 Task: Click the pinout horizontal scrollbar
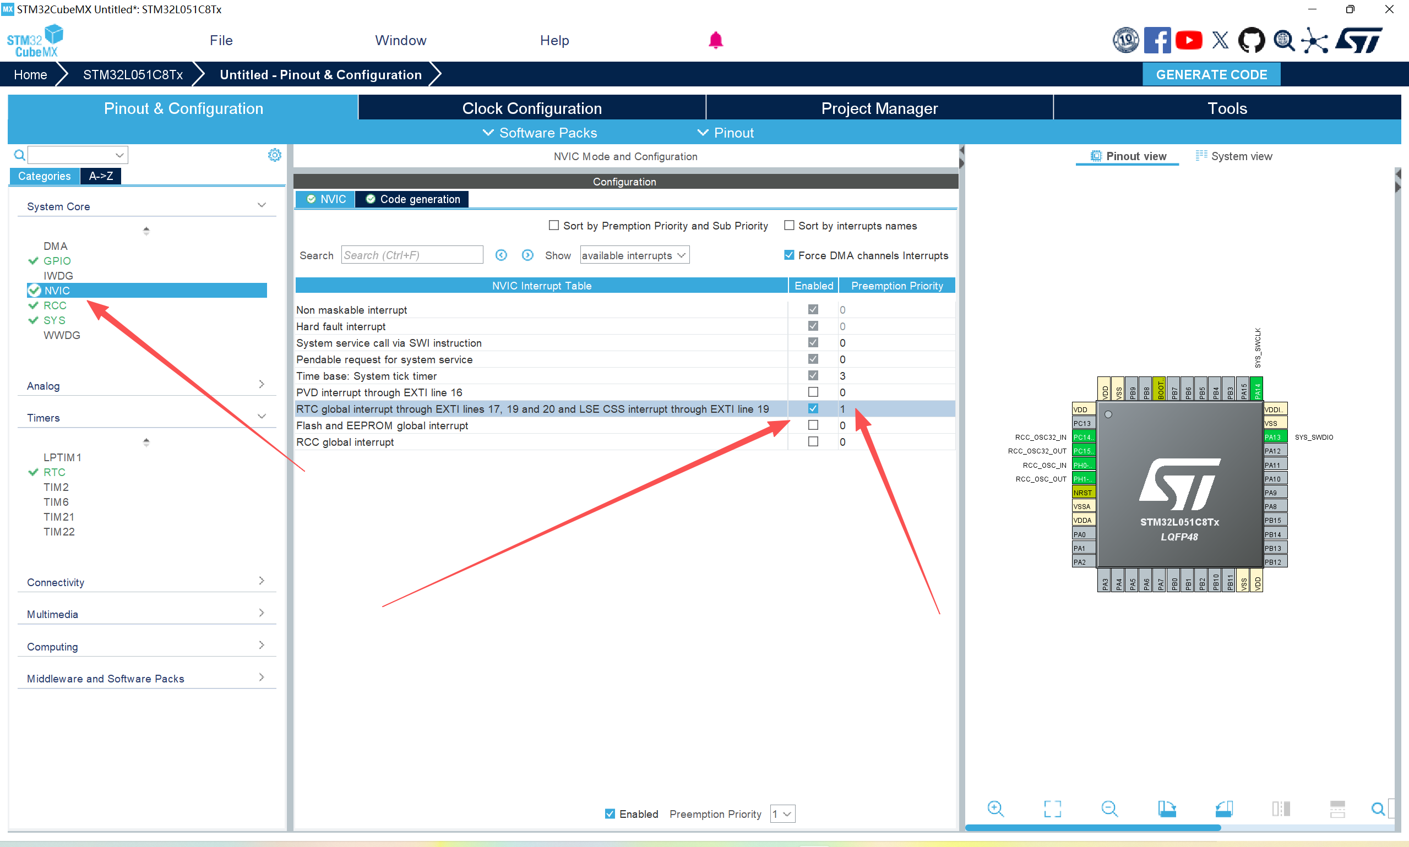click(1092, 827)
